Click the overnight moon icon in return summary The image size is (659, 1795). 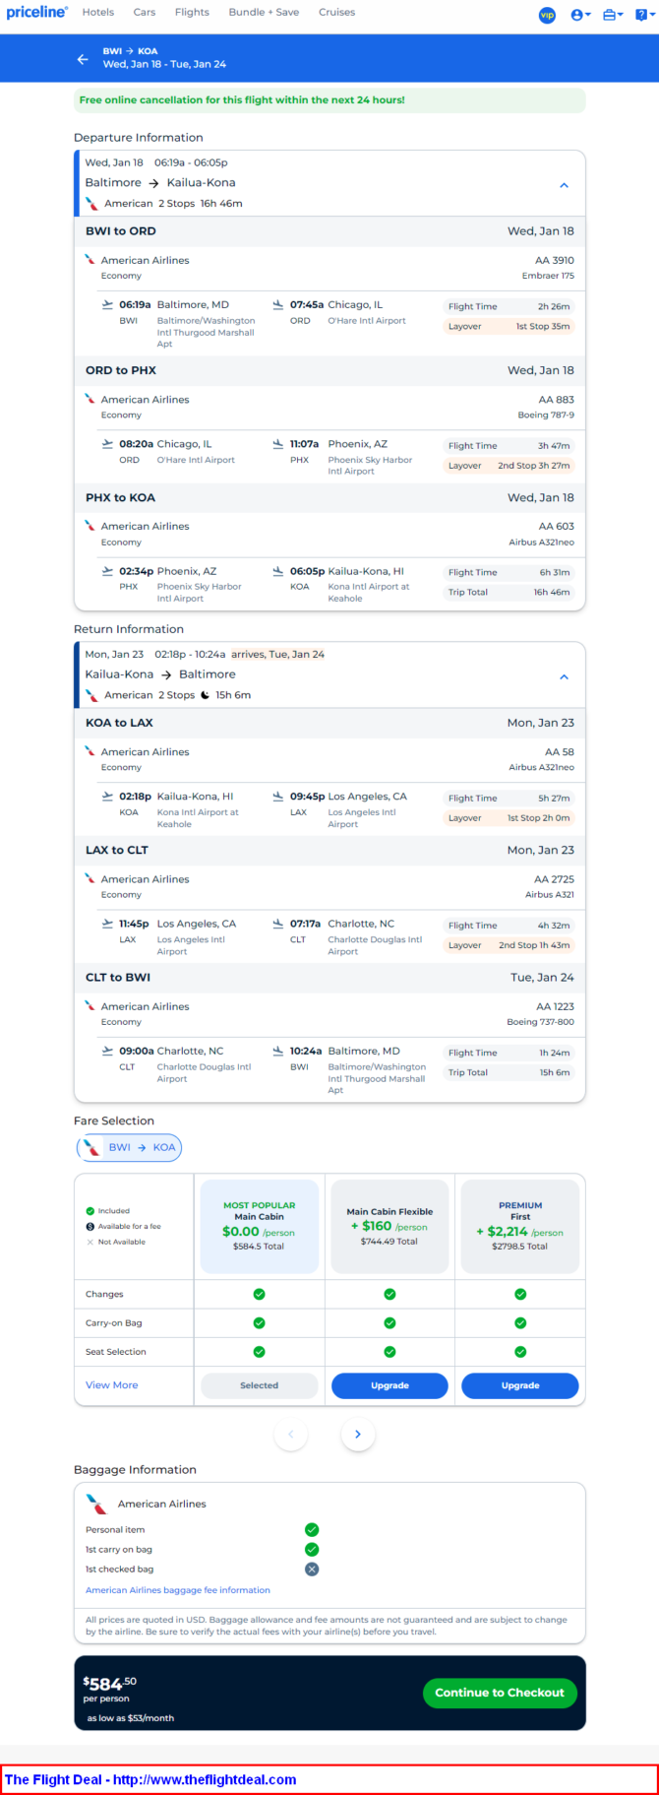205,695
